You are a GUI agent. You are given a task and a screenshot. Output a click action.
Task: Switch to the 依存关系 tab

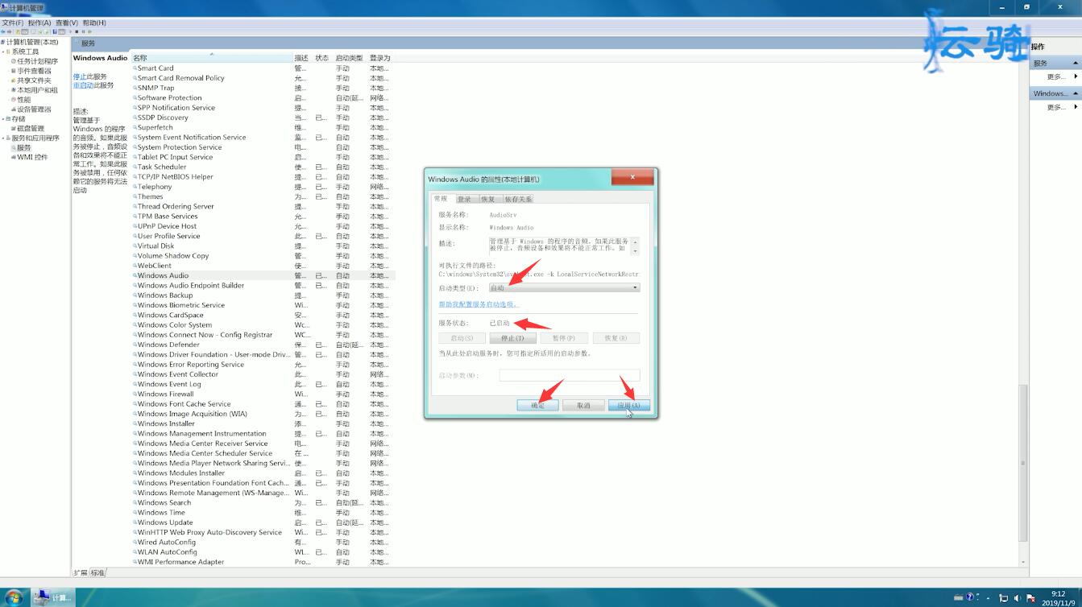coord(518,199)
